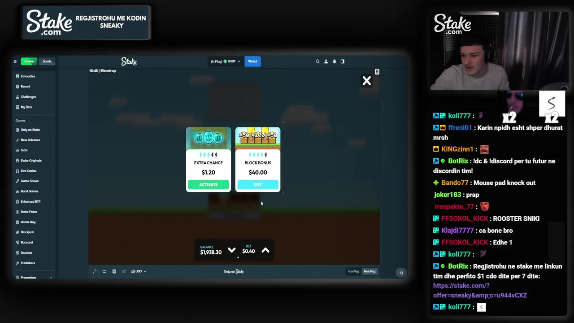The height and width of the screenshot is (323, 574).
Task: Click username Klajdi7777 in chat
Action: pyautogui.click(x=457, y=231)
